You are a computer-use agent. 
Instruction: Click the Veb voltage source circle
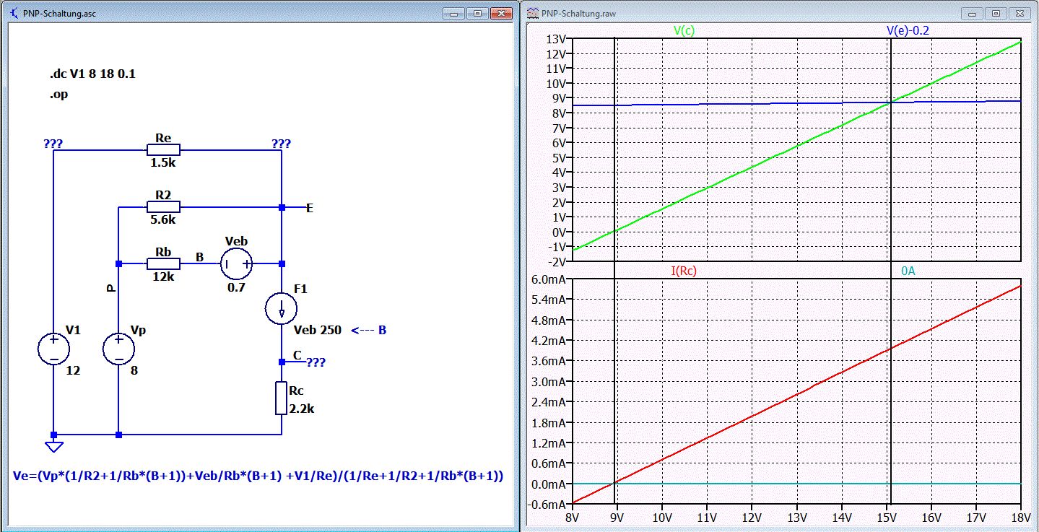[x=236, y=264]
